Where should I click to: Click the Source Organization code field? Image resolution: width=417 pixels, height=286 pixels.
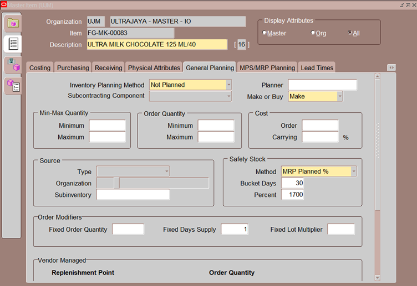pos(105,183)
